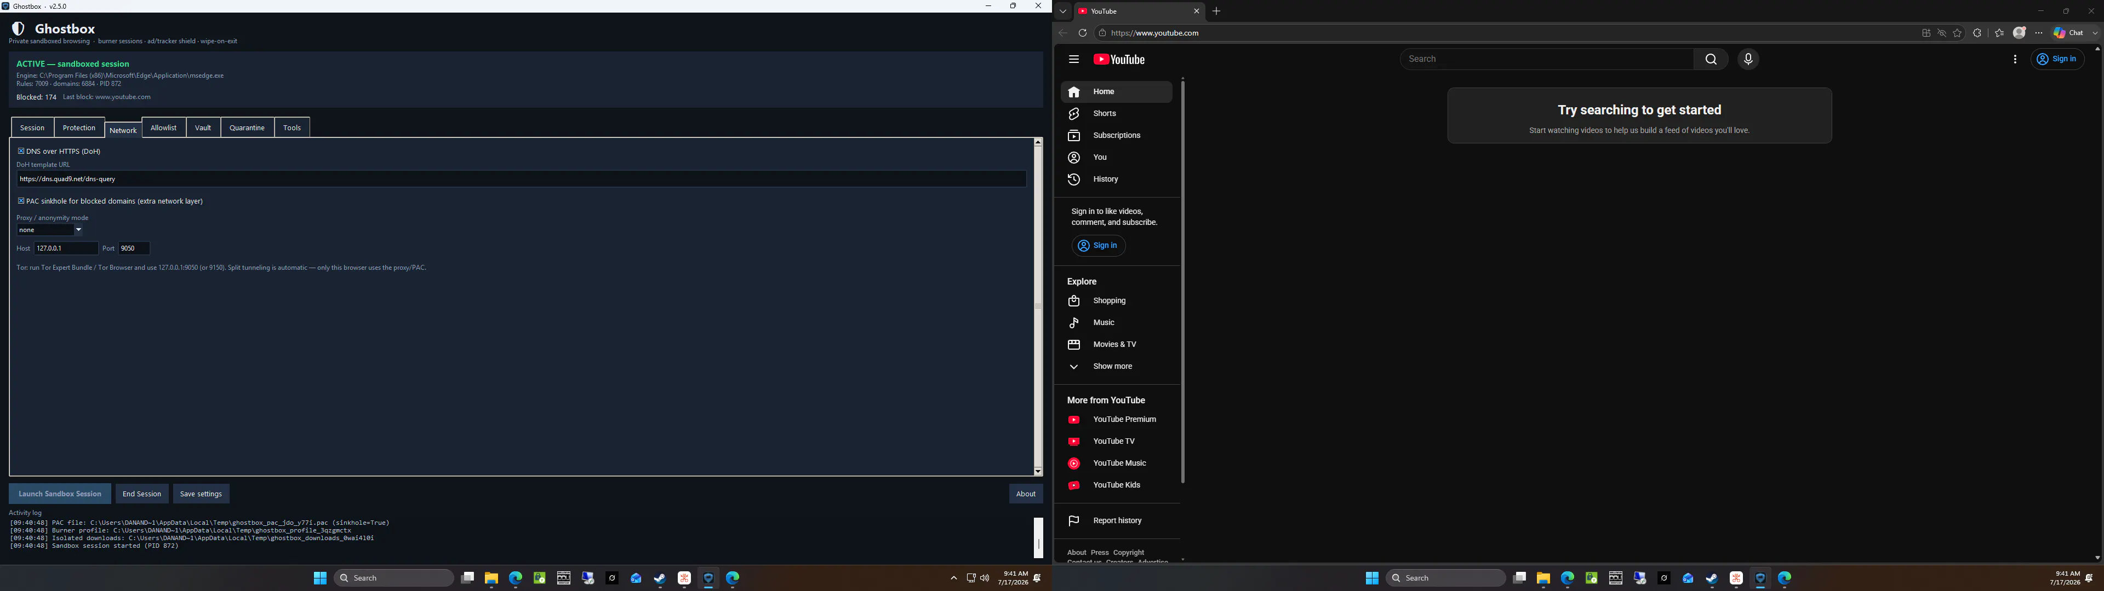Start YouTube voice search with the microphone
Screen dimensions: 2104x591
(1748, 59)
